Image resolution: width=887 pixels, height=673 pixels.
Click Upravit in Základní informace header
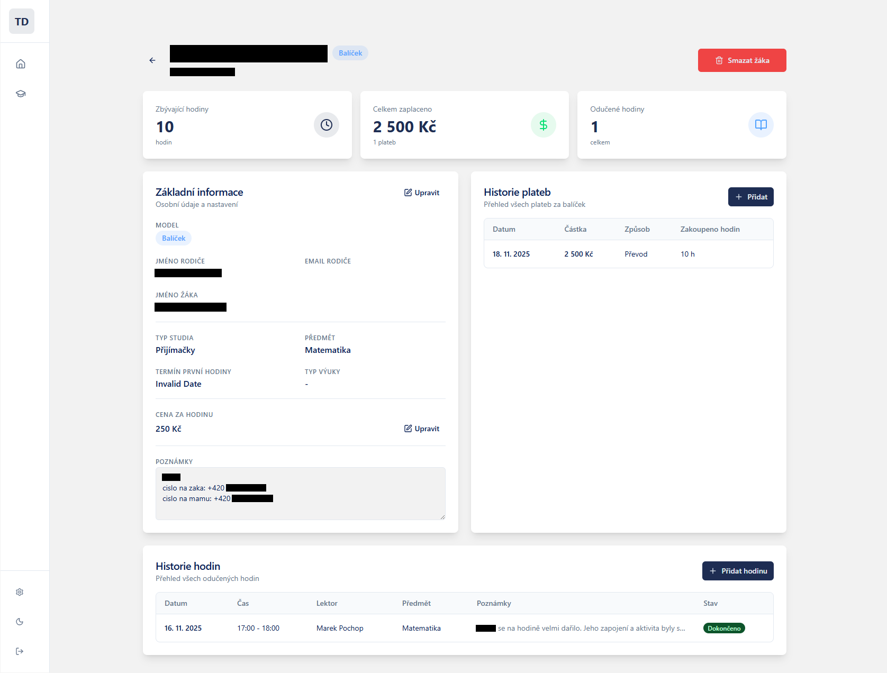point(422,193)
